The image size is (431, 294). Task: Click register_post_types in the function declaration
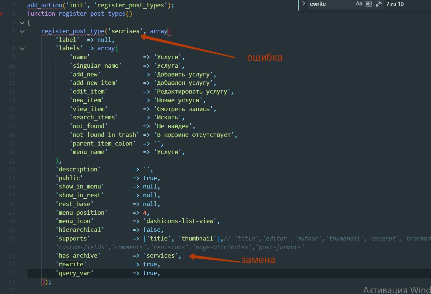click(92, 14)
